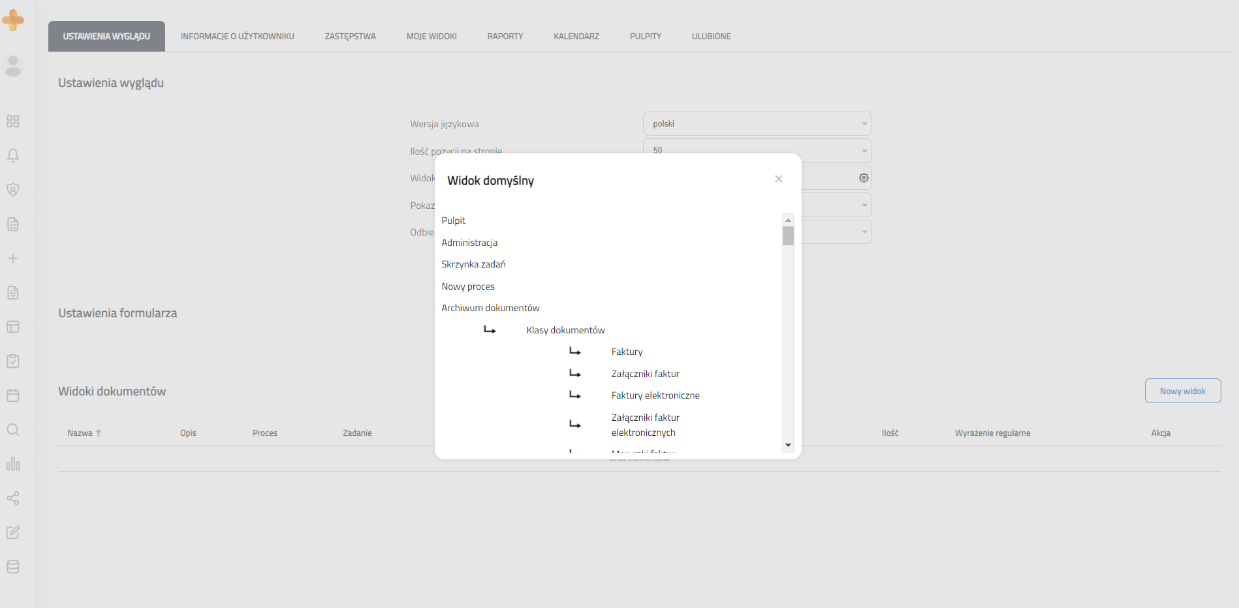Switch to Ustawienia wyglądu tab
Screen dimensions: 1239x608
point(106,37)
